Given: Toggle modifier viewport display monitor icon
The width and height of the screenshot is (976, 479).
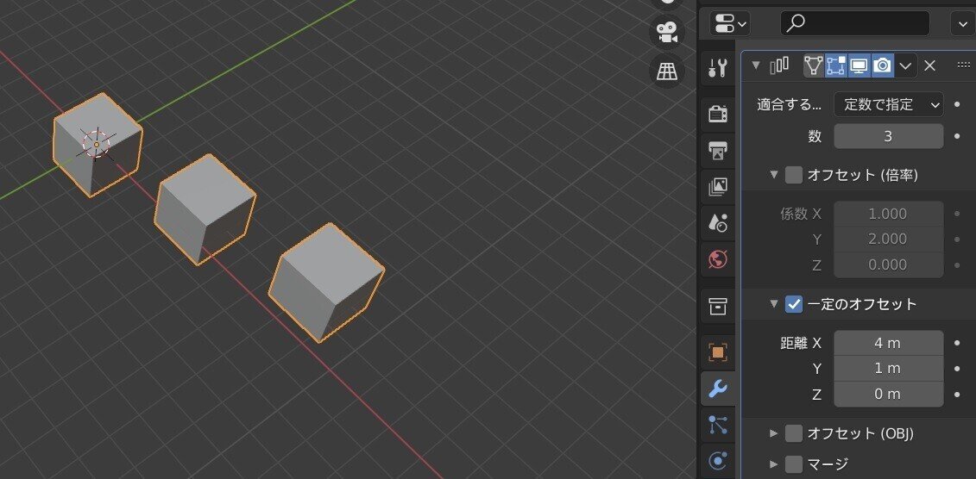Looking at the screenshot, I should tap(859, 65).
